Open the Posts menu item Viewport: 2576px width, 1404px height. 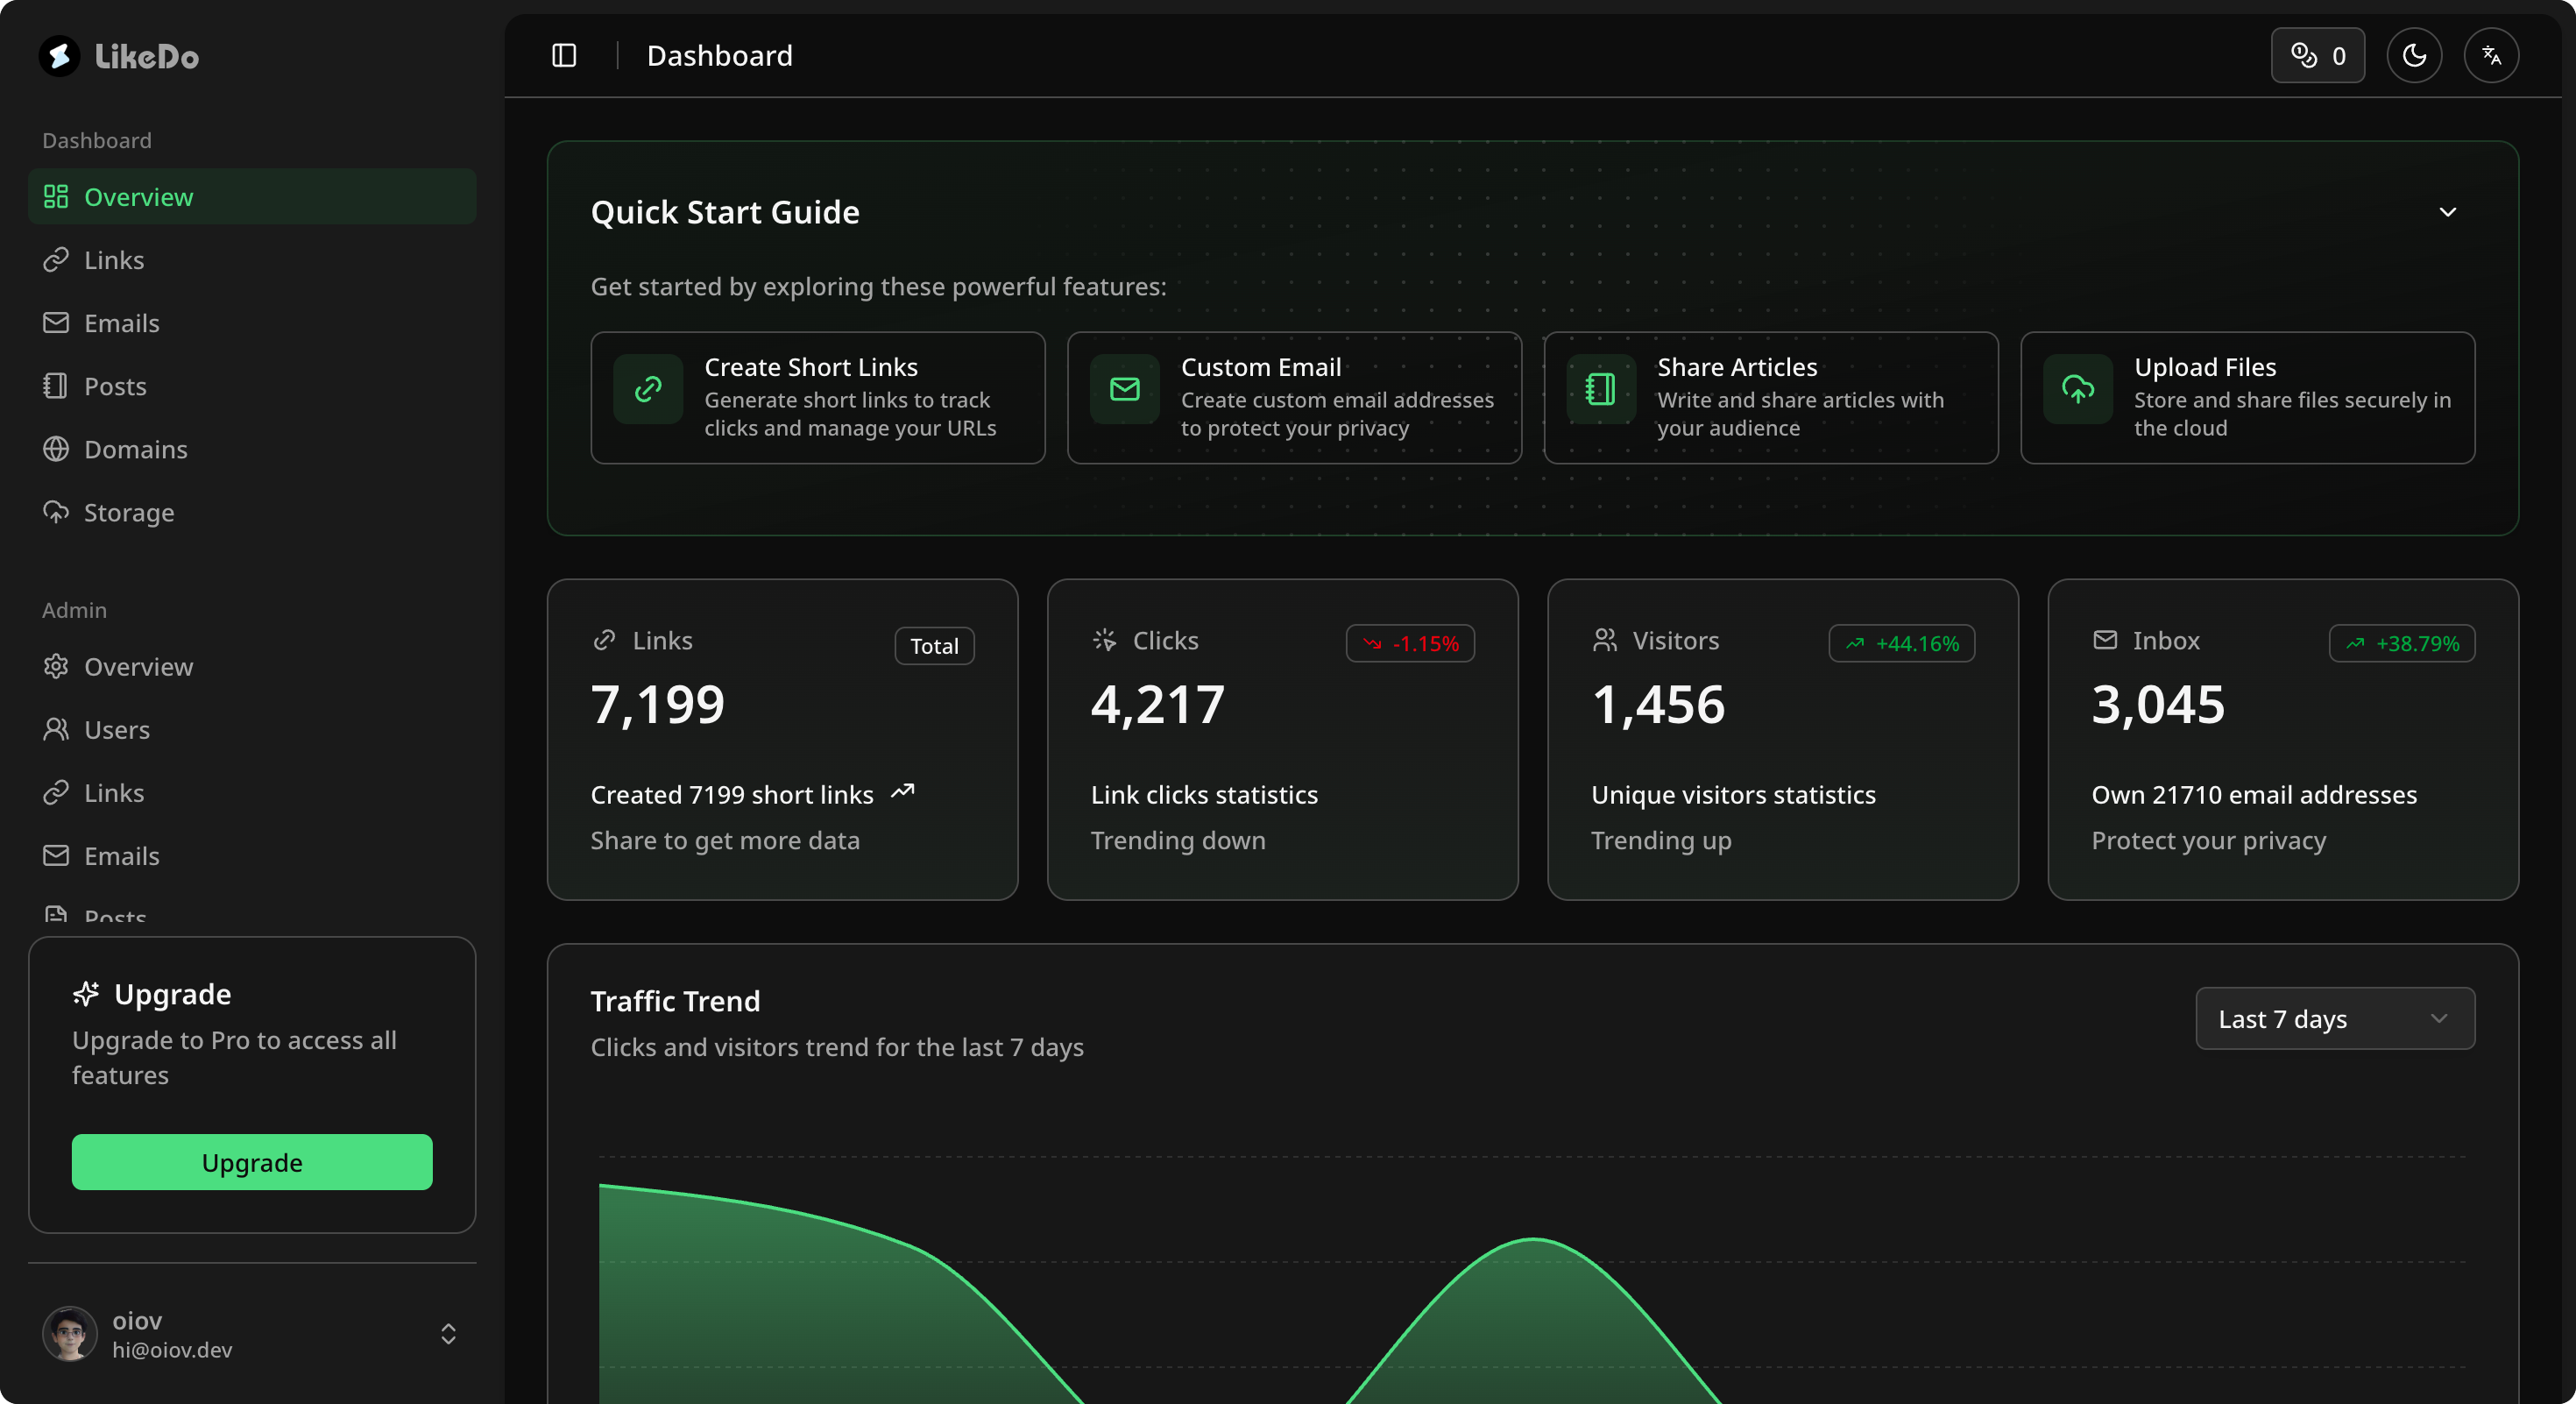(114, 385)
